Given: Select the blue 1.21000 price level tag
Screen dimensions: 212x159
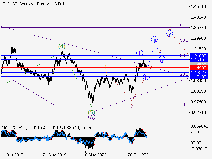Looking at the screenshot, I should click(x=198, y=56).
